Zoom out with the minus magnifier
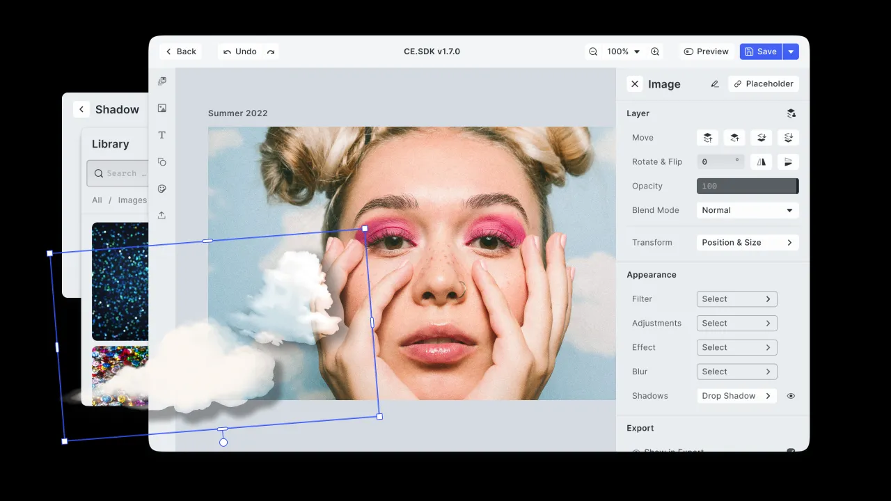 tap(593, 51)
